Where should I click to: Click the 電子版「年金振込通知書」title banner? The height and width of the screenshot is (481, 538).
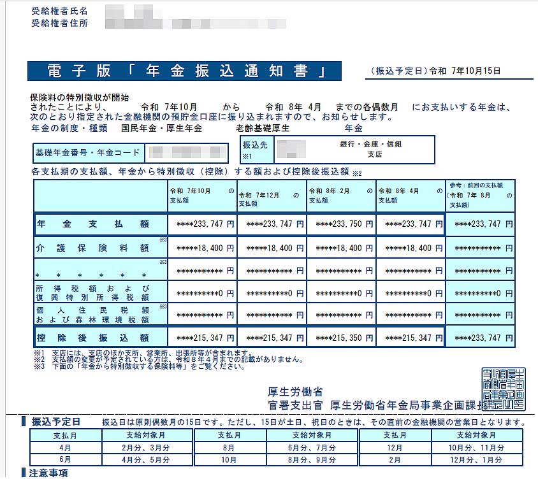(184, 71)
